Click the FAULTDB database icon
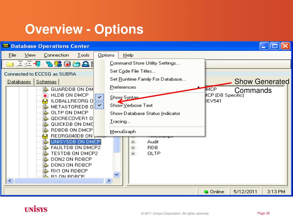 45,148
